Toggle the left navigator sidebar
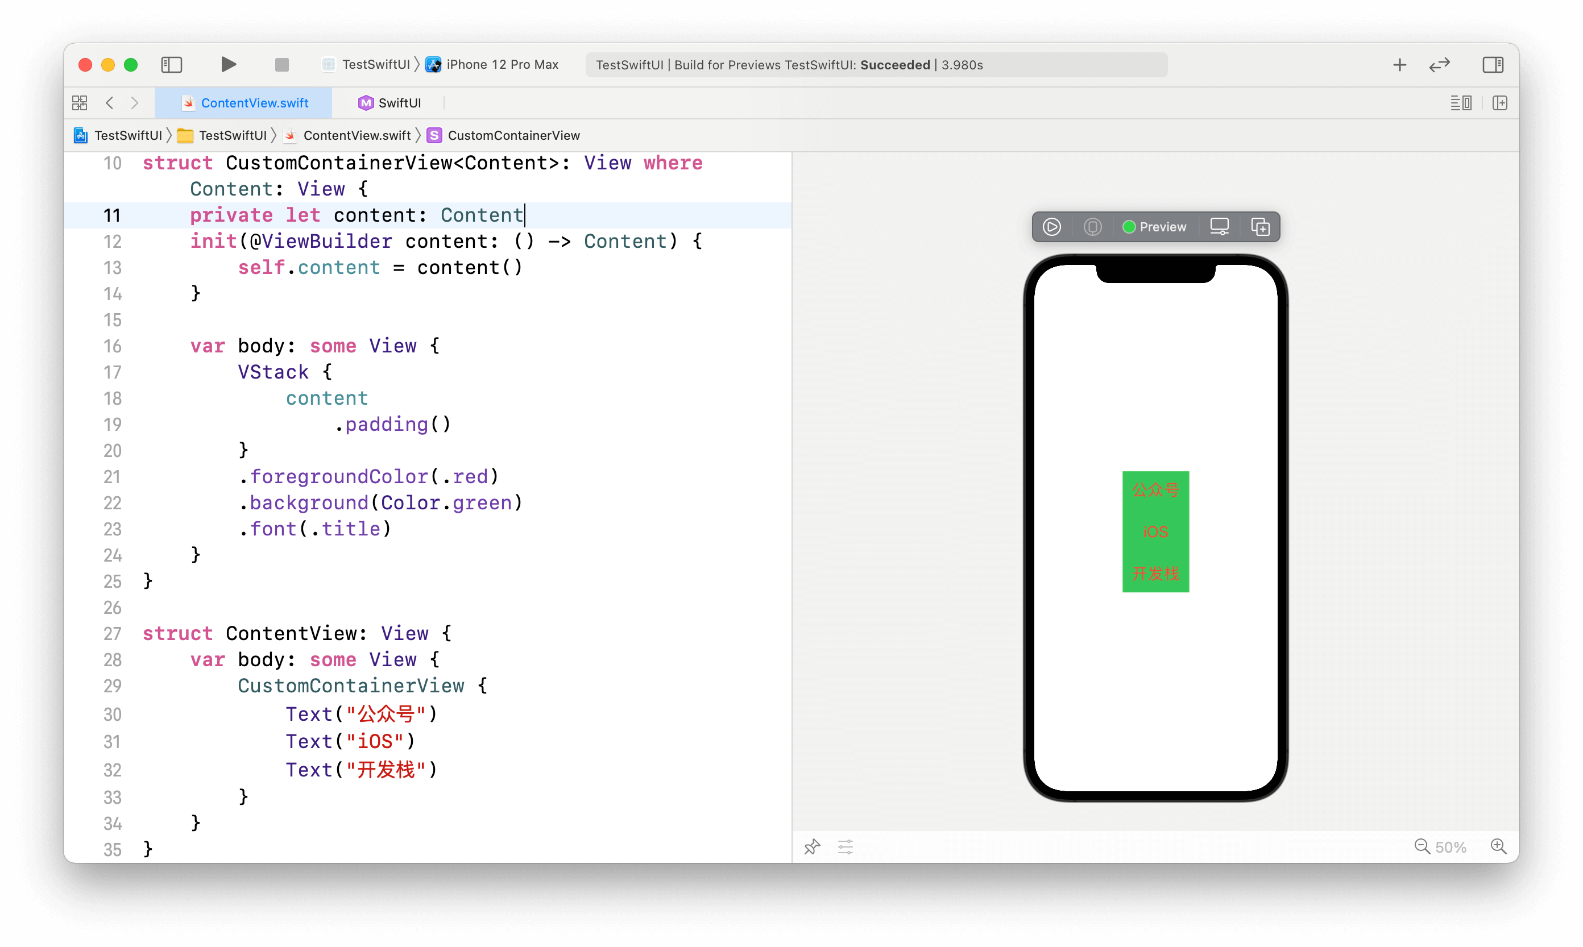The width and height of the screenshot is (1583, 947). coord(171,64)
